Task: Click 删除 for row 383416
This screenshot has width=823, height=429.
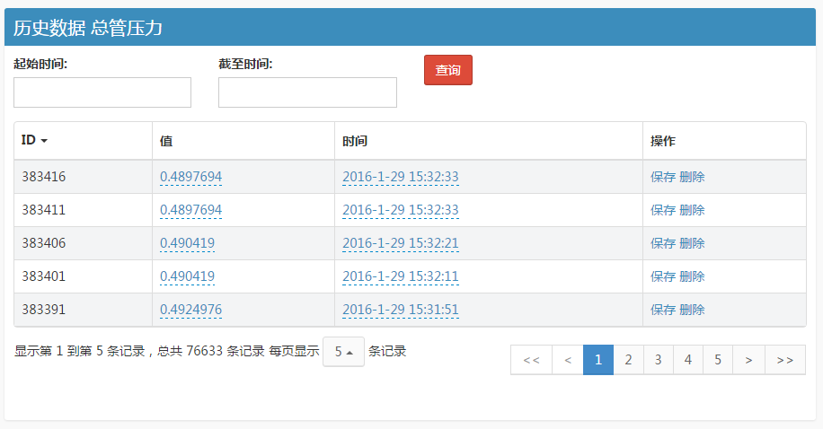Action: (x=692, y=177)
